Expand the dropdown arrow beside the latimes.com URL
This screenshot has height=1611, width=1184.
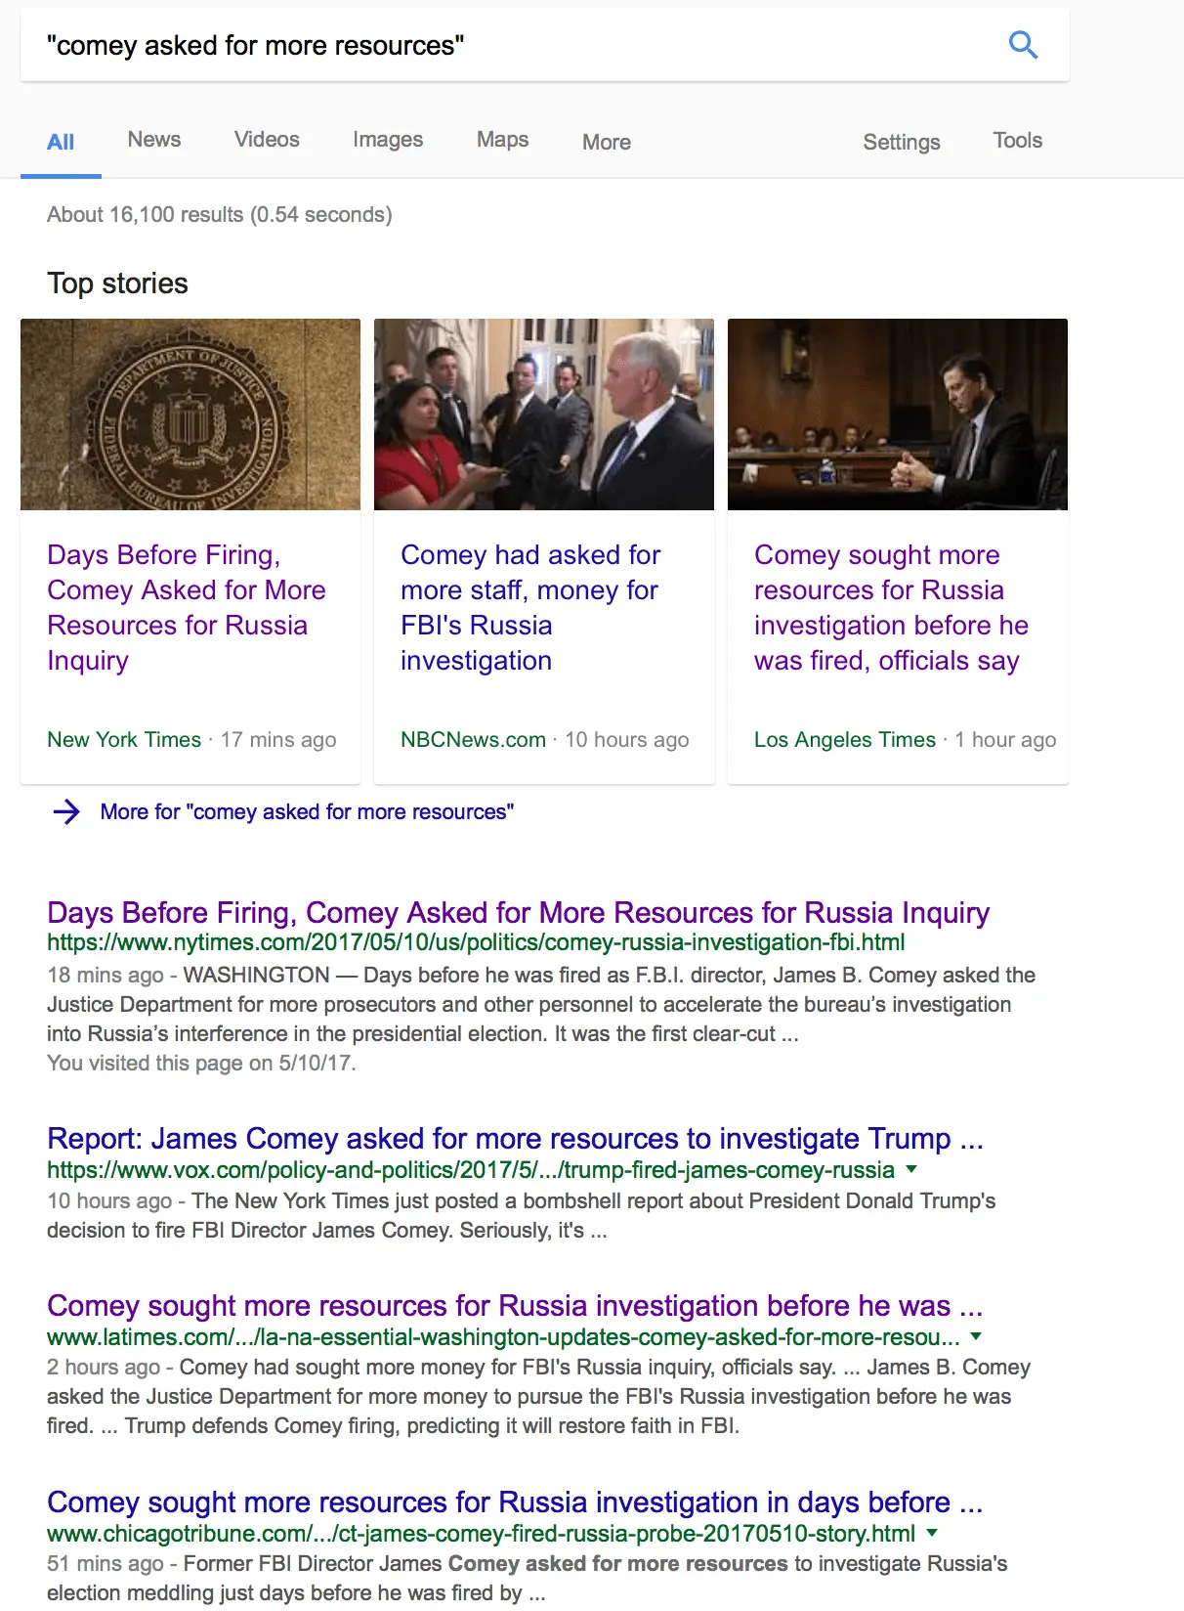975,1336
